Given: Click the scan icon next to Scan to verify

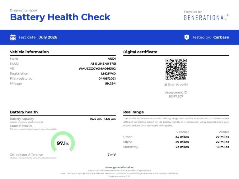Looking at the screenshot, I should coord(166,85).
